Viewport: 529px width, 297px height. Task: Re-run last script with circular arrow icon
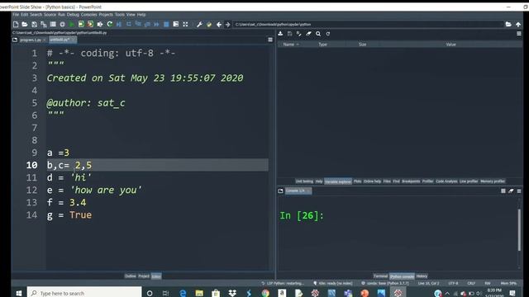pos(110,24)
